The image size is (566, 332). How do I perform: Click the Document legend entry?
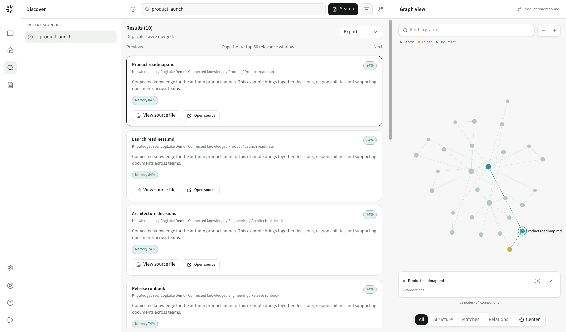pos(446,42)
